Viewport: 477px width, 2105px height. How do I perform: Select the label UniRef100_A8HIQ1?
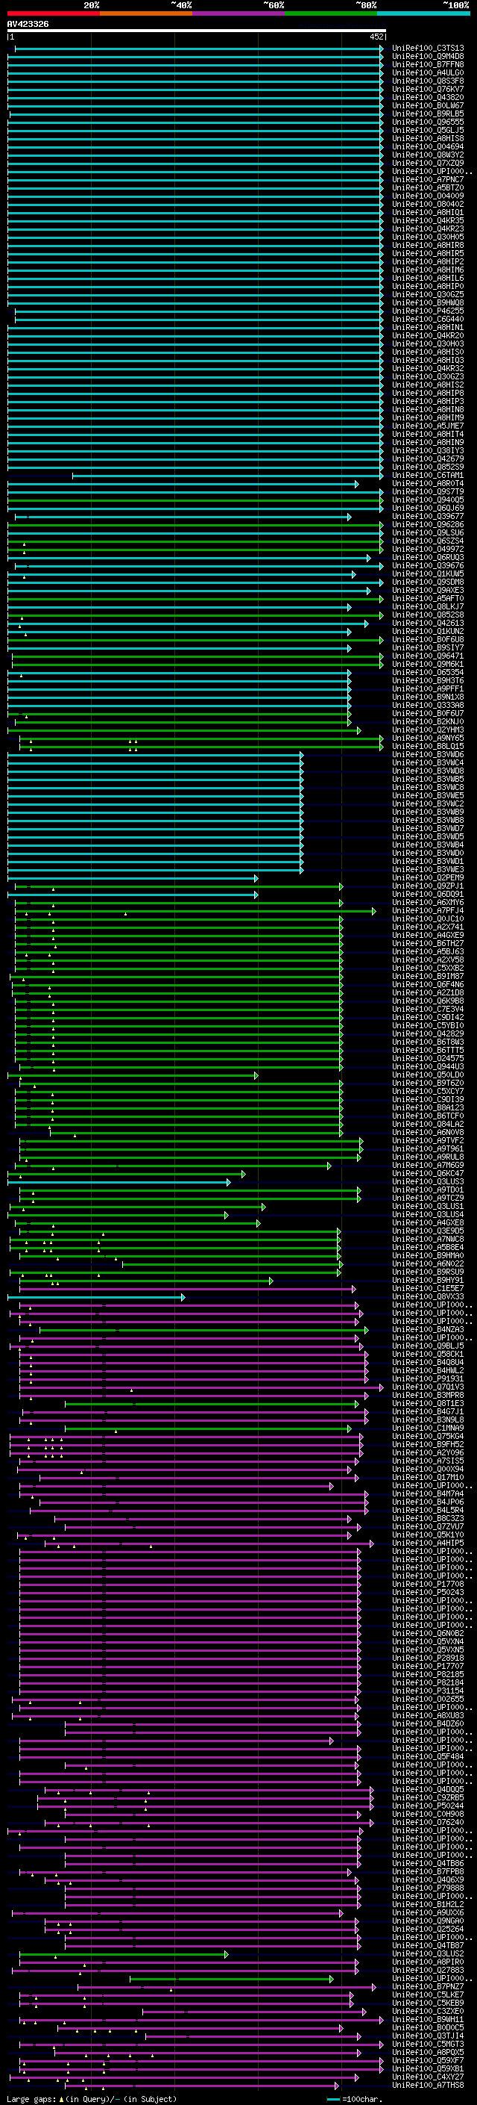[428, 213]
